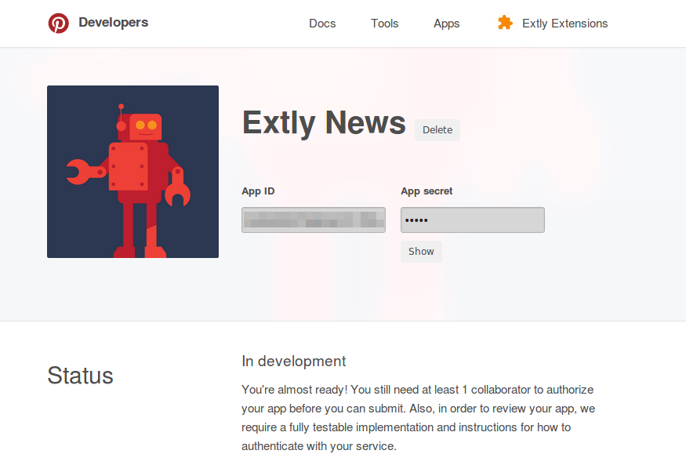Show the App secret value

tap(421, 252)
